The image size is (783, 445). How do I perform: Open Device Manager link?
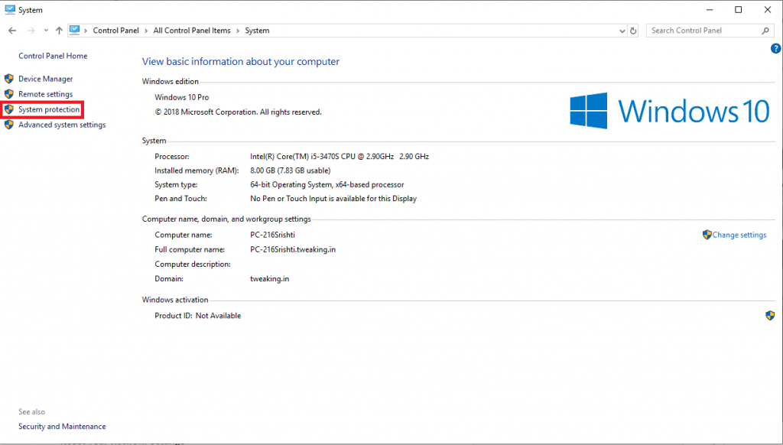point(45,79)
